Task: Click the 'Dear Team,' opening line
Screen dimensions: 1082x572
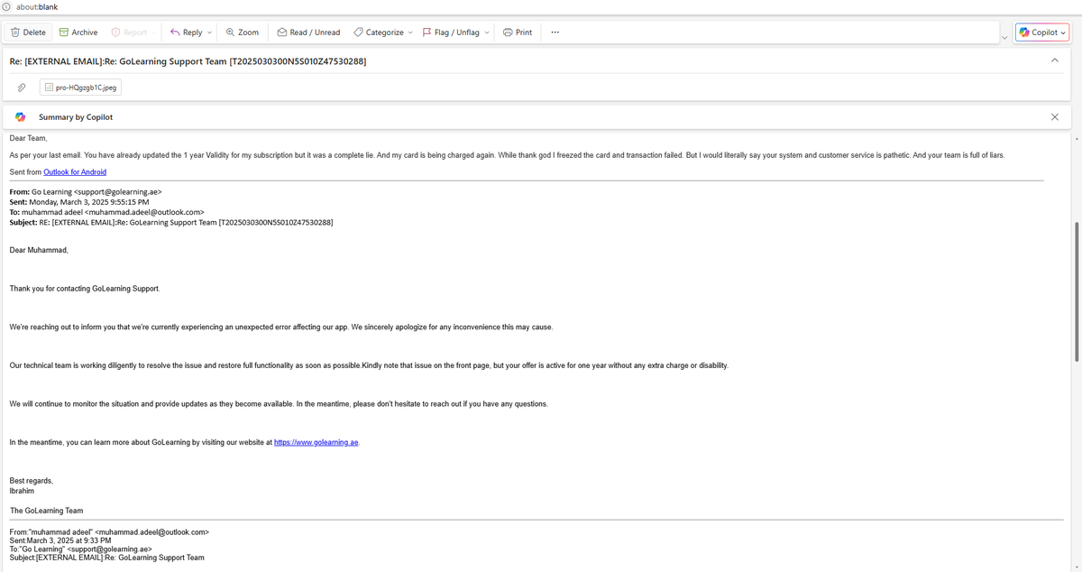Action: click(x=28, y=138)
